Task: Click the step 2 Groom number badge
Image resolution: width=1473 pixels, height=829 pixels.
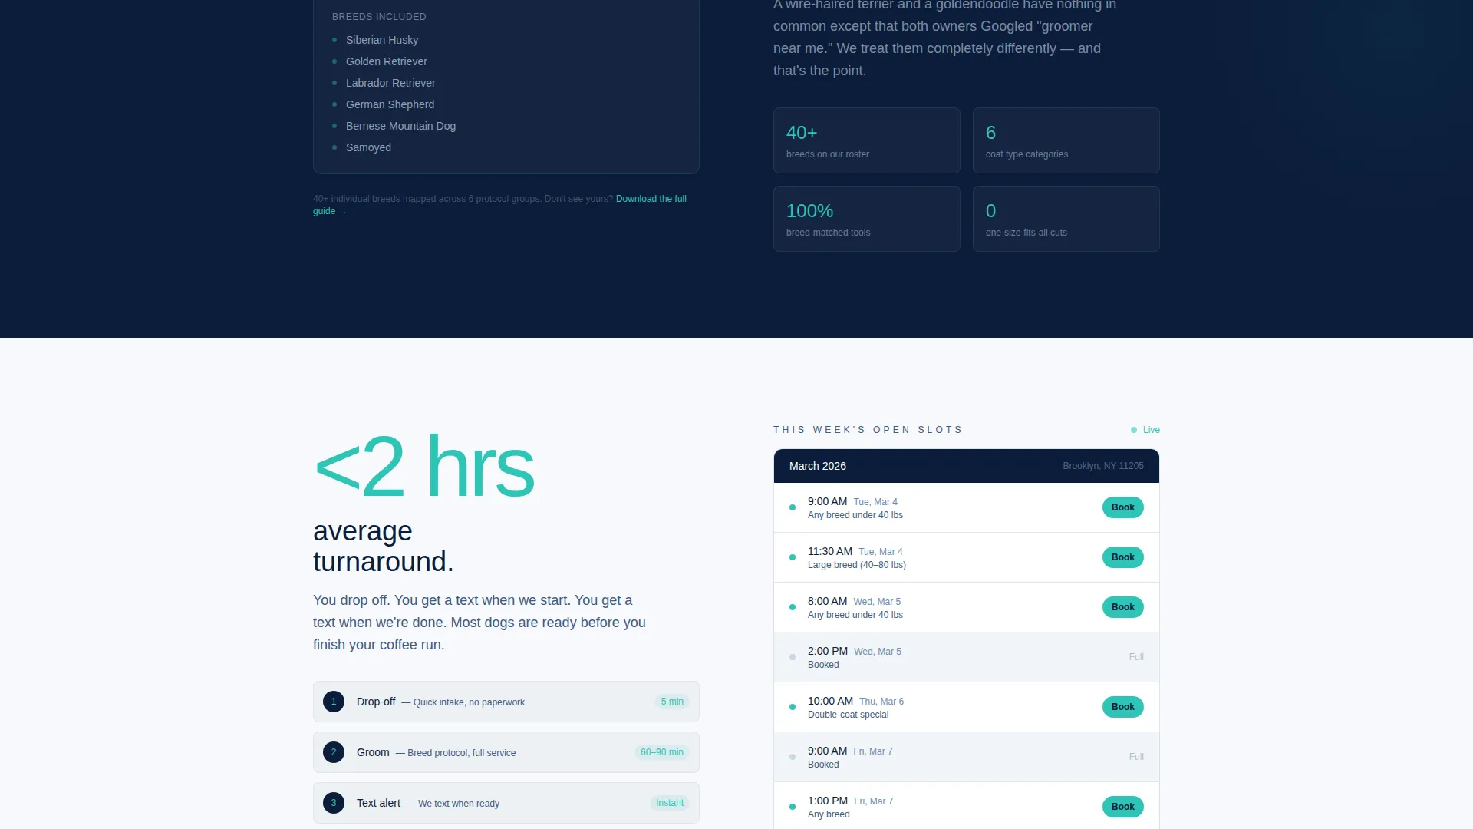Action: [x=334, y=752]
